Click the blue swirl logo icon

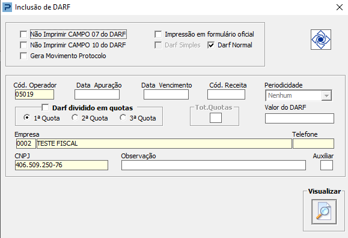click(321, 40)
